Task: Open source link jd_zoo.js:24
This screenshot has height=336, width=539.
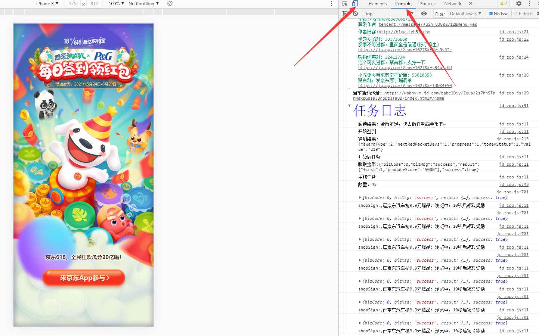Action: (514, 57)
